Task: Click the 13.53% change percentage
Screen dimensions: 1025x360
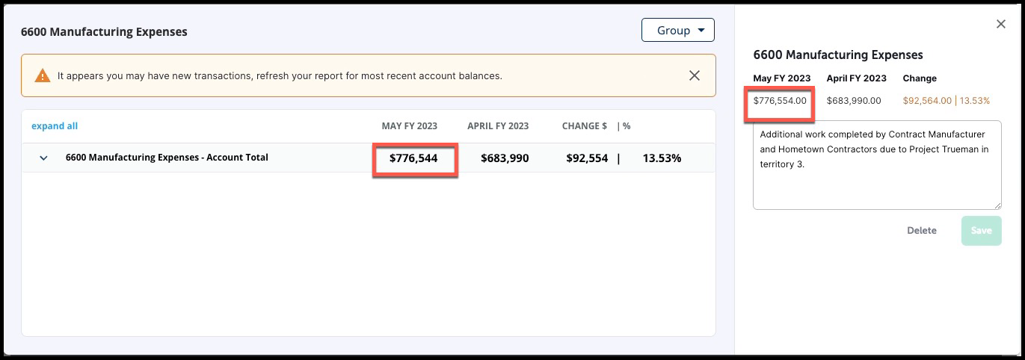Action: pyautogui.click(x=662, y=158)
